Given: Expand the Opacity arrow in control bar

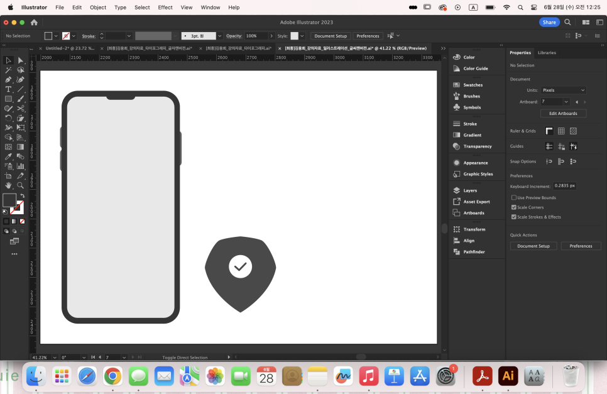Looking at the screenshot, I should click(271, 36).
